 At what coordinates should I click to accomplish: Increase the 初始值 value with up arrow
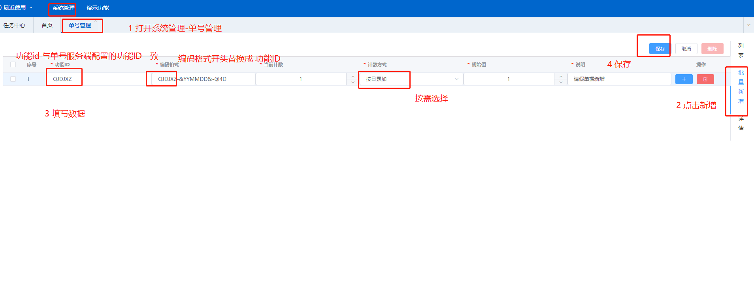pyautogui.click(x=561, y=76)
